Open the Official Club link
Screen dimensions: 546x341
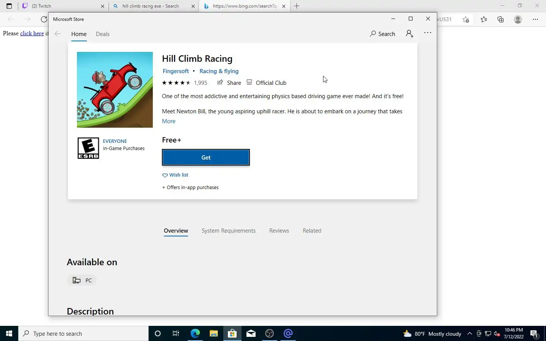pos(267,83)
